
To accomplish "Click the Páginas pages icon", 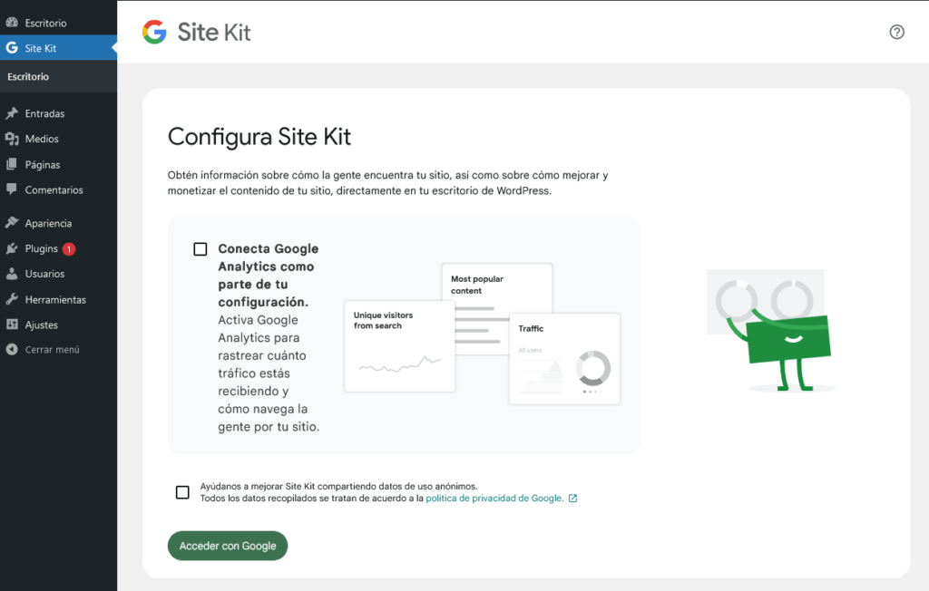I will pyautogui.click(x=12, y=164).
